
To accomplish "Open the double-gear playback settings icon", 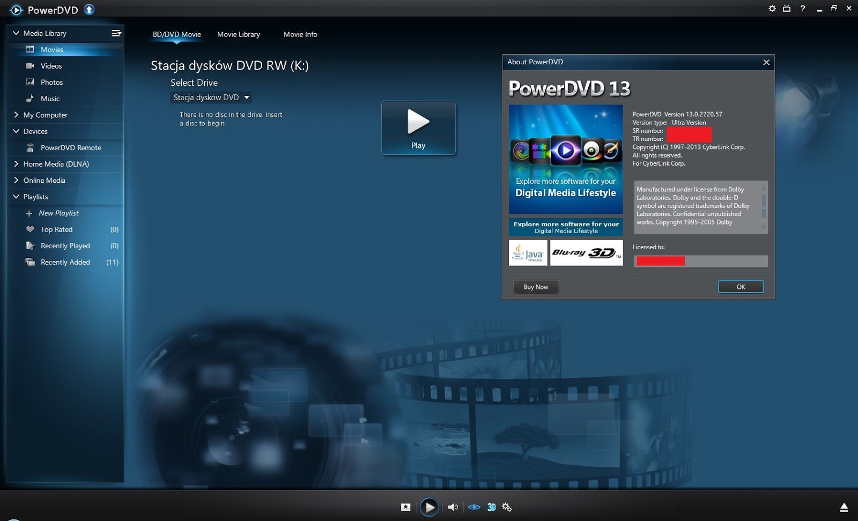I will click(507, 507).
